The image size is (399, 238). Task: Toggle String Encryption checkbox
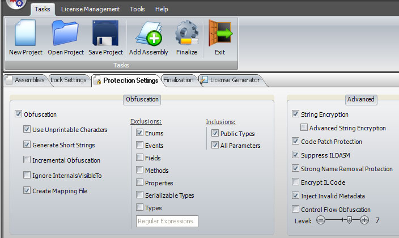[x=295, y=113]
